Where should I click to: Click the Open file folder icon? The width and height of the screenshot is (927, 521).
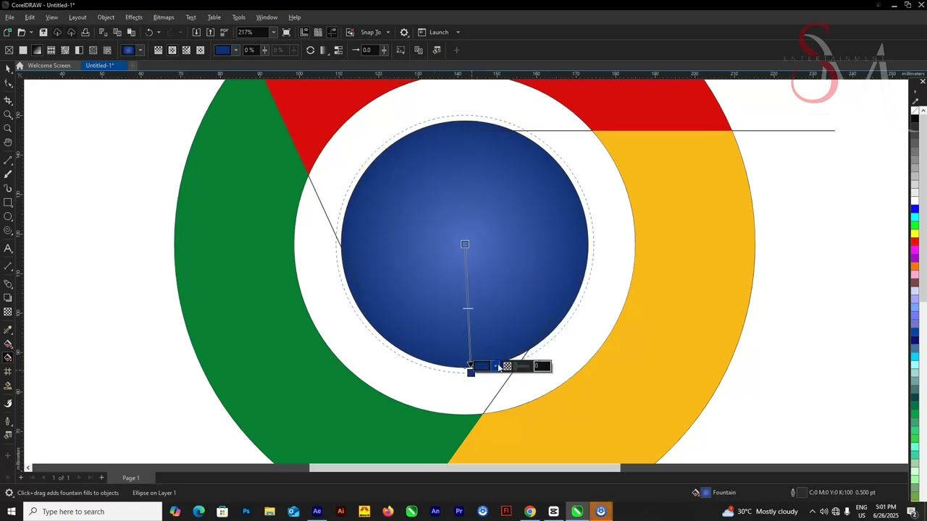pyautogui.click(x=22, y=33)
